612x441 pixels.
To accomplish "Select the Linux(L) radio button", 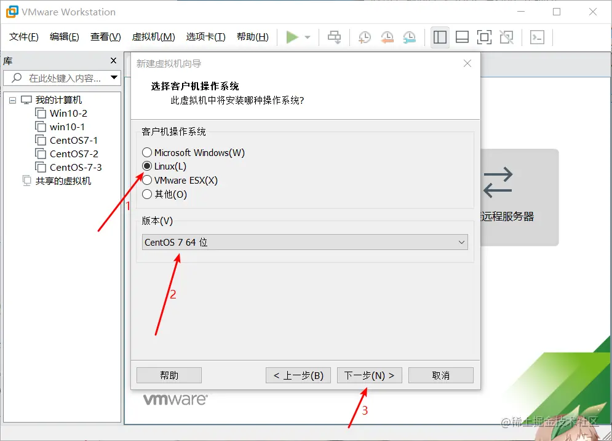I will point(147,166).
